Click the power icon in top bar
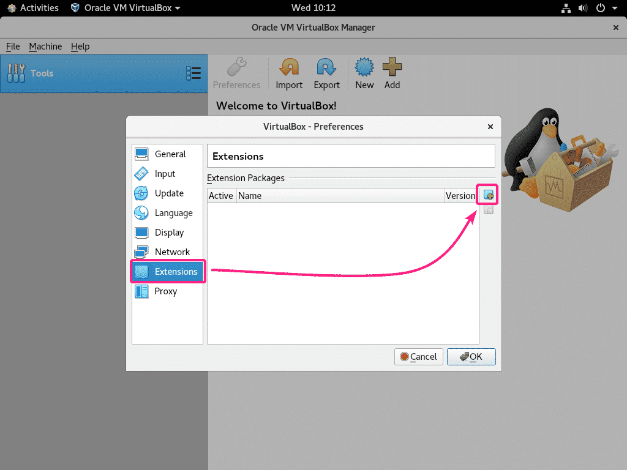 (x=600, y=8)
